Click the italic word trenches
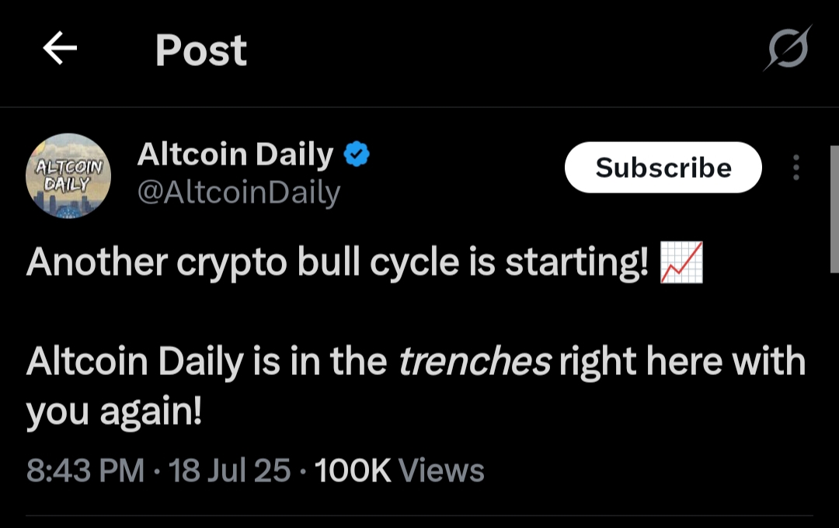The image size is (839, 528). (475, 362)
